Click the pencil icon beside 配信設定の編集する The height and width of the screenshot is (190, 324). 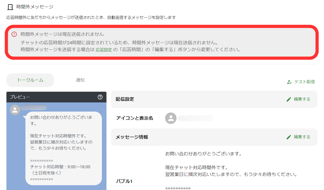tap(289, 99)
